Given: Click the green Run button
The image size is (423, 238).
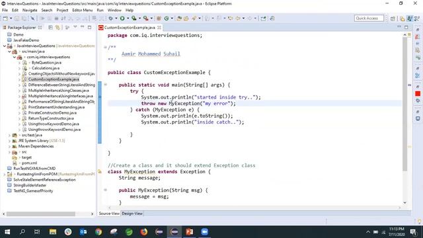Looking at the screenshot, I should [x=122, y=19].
